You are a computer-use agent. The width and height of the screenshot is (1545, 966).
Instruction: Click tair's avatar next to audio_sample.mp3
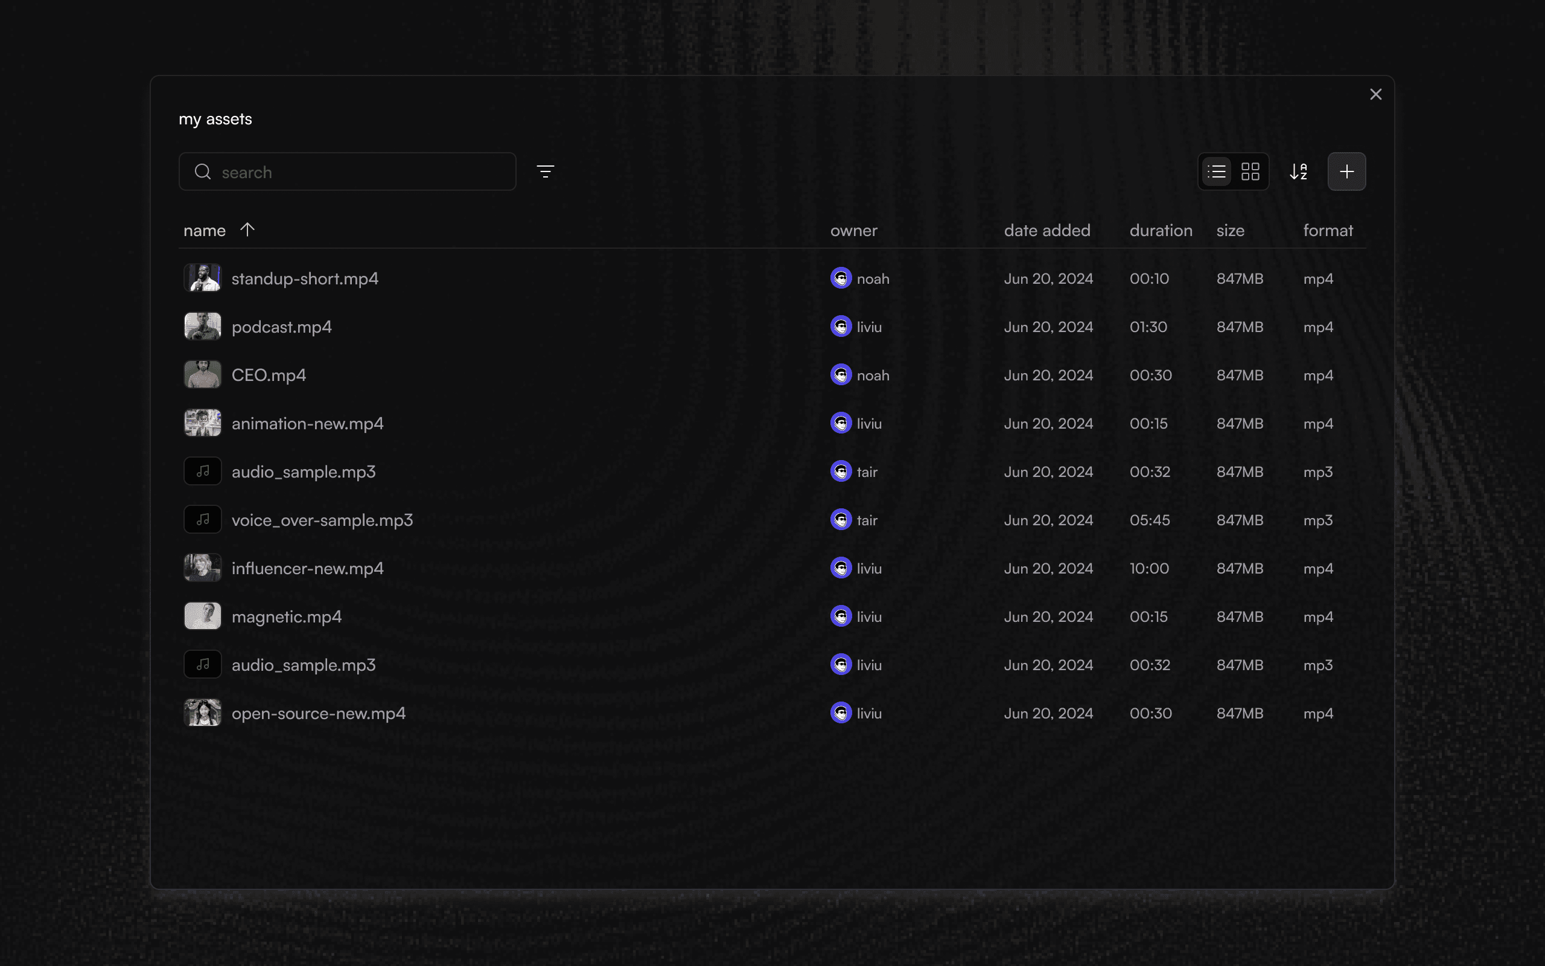point(841,472)
